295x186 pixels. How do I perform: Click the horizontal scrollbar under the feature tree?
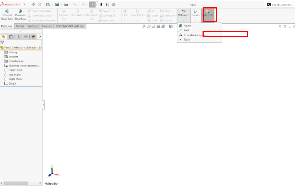pyautogui.click(x=19, y=183)
